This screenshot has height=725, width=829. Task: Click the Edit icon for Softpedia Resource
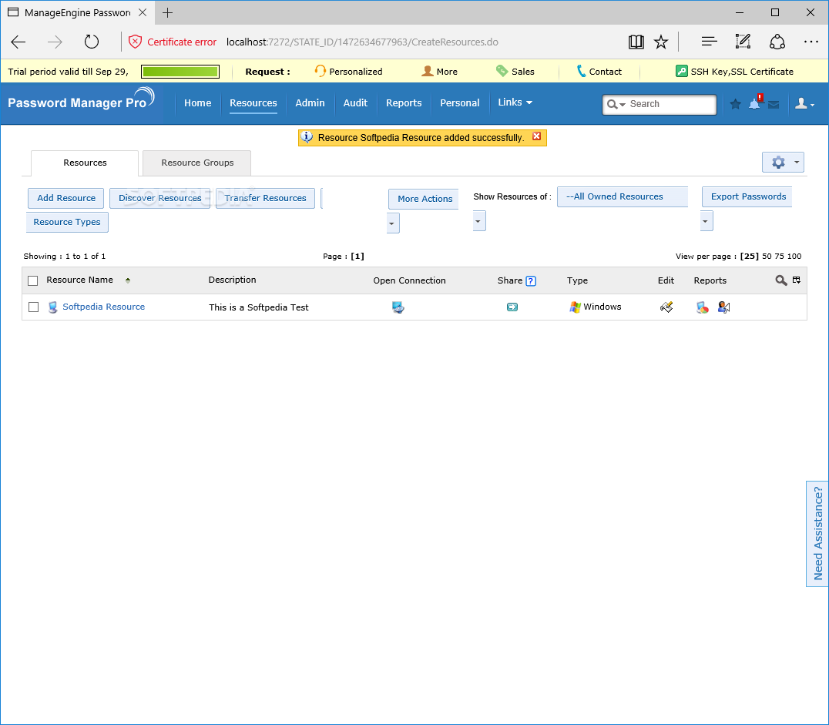666,307
